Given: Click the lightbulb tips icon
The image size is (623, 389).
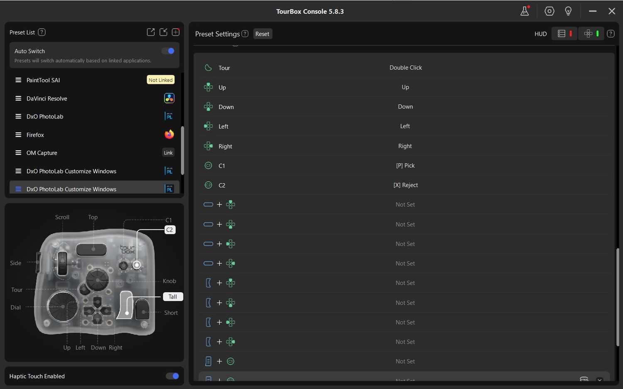Looking at the screenshot, I should point(568,11).
